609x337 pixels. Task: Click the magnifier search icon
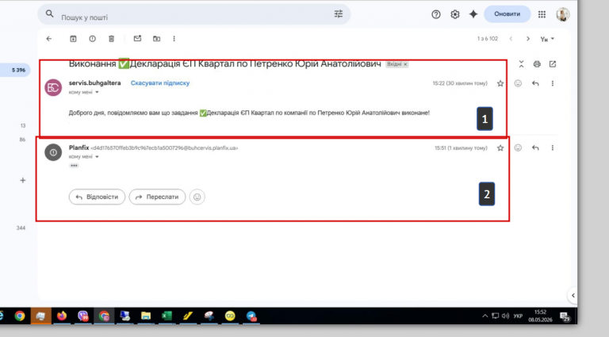[49, 14]
